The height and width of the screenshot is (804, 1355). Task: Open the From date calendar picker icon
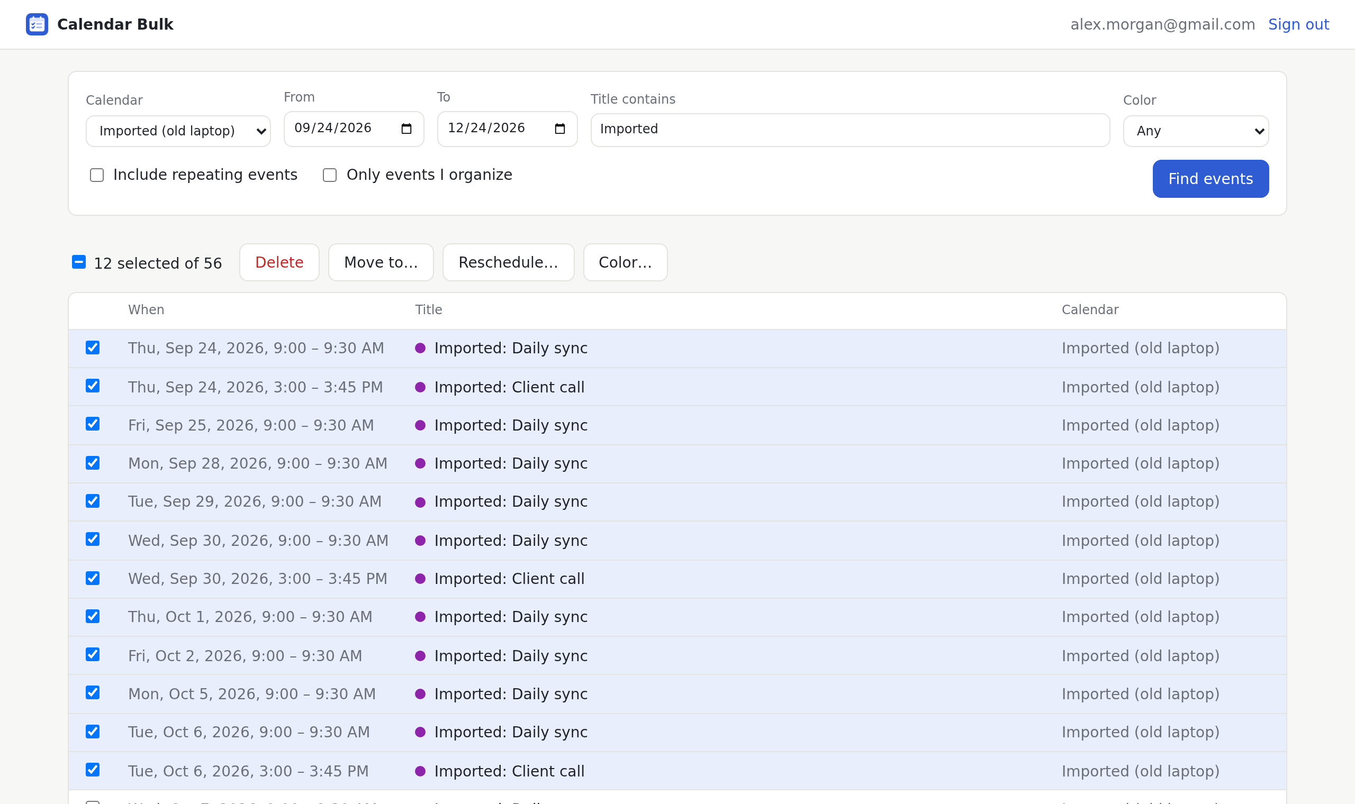tap(406, 129)
